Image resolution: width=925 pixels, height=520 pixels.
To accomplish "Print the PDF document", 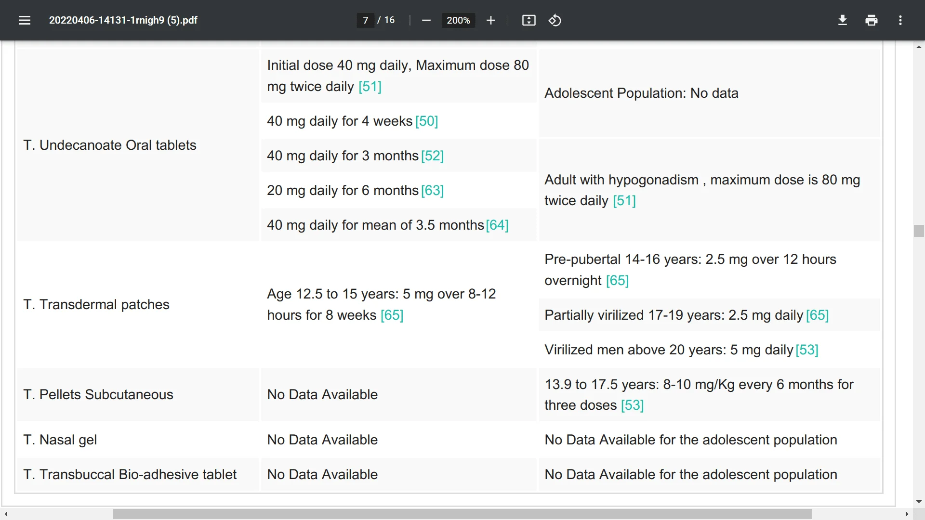I will coord(871,20).
